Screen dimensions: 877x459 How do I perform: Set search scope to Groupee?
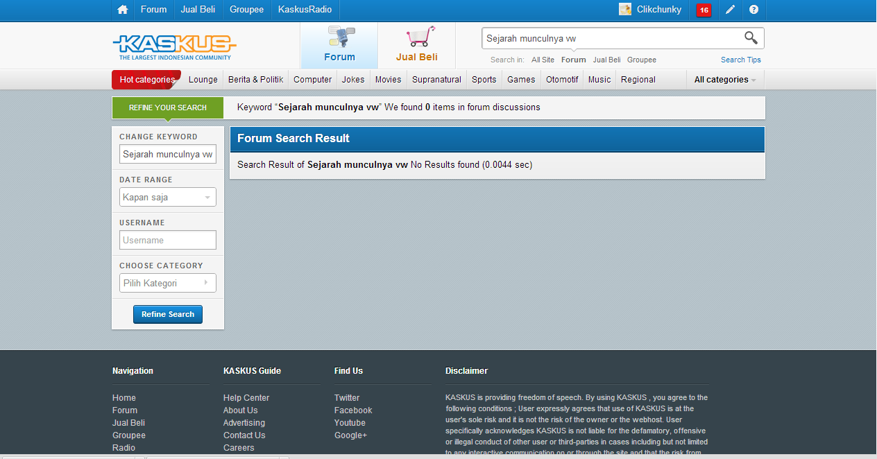pos(642,60)
